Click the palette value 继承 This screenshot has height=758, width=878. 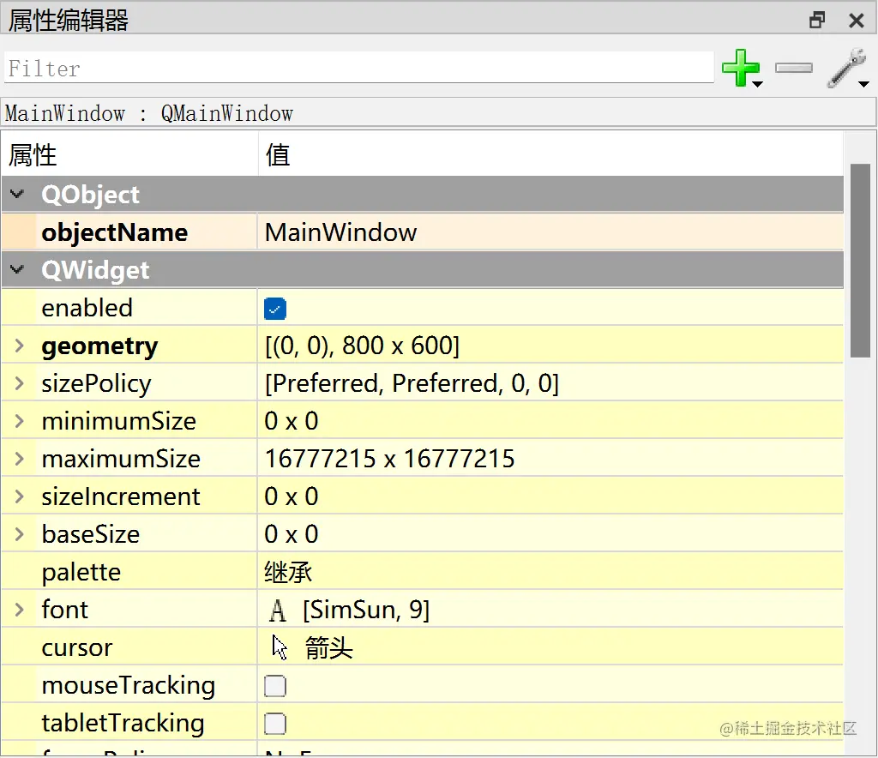point(288,572)
